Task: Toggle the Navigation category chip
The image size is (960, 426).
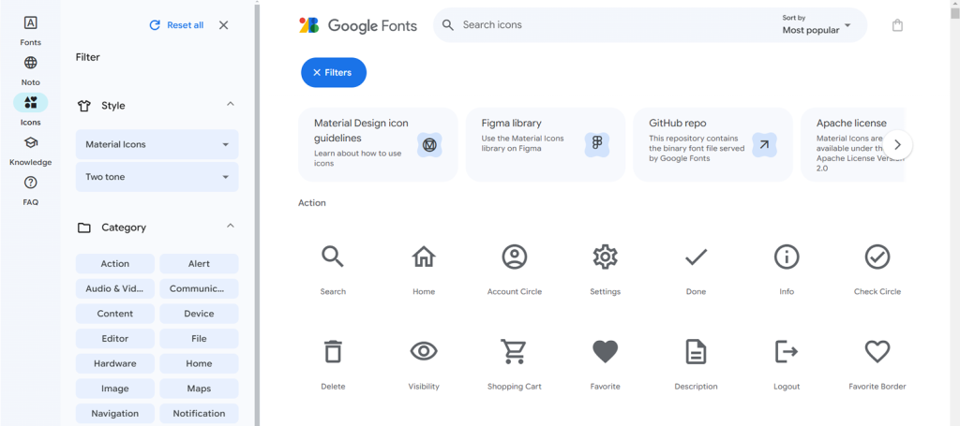Action: pyautogui.click(x=115, y=414)
